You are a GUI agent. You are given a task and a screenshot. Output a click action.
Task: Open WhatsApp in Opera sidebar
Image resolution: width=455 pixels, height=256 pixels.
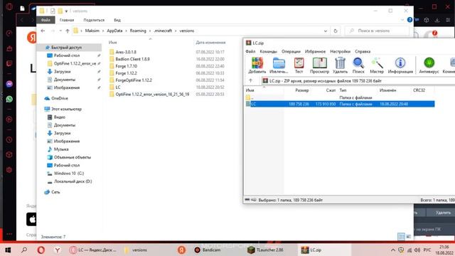9,99
